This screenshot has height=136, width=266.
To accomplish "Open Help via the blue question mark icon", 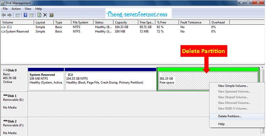I will point(26,15).
